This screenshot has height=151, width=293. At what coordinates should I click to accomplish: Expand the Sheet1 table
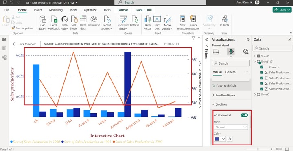pos(255,56)
